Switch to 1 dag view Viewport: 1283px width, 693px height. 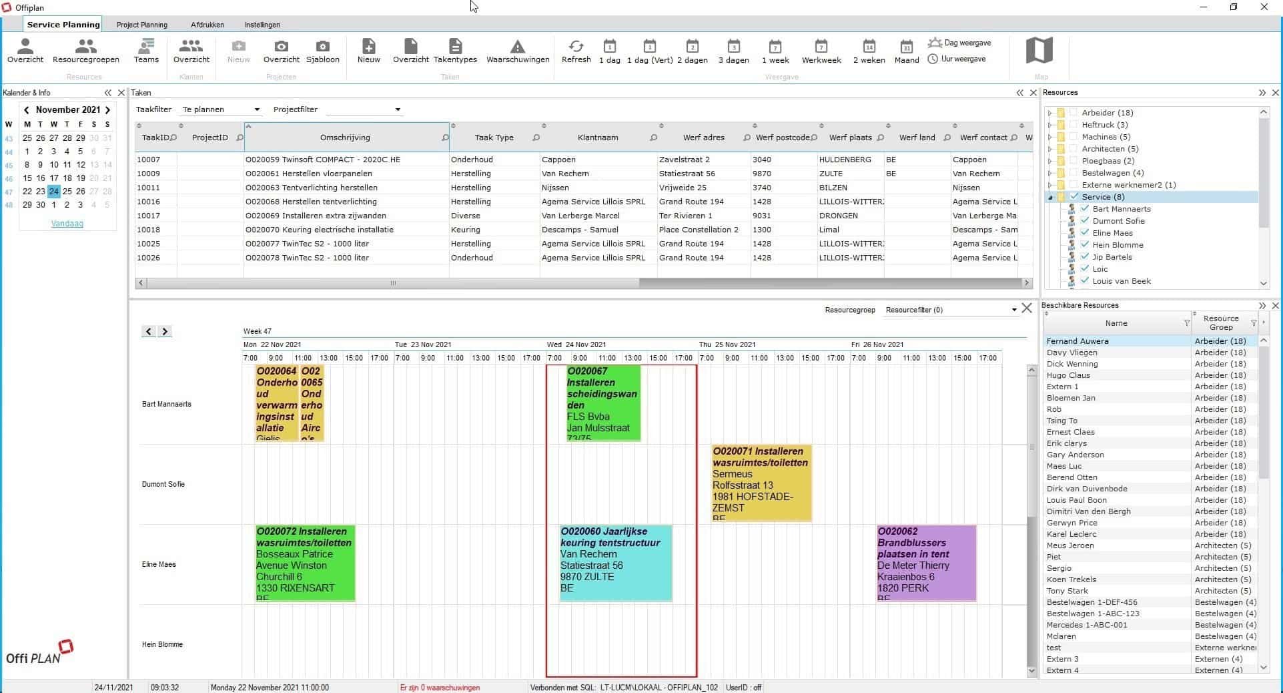tap(610, 51)
